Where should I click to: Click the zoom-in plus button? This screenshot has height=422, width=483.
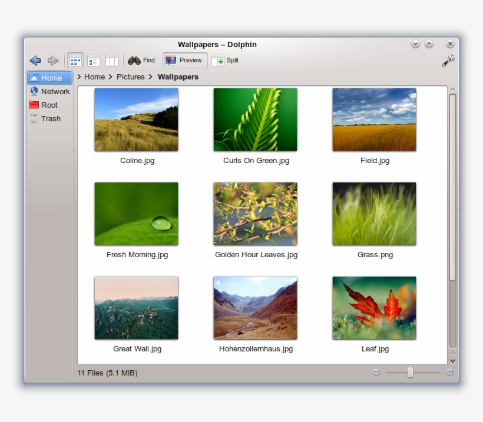pyautogui.click(x=449, y=372)
